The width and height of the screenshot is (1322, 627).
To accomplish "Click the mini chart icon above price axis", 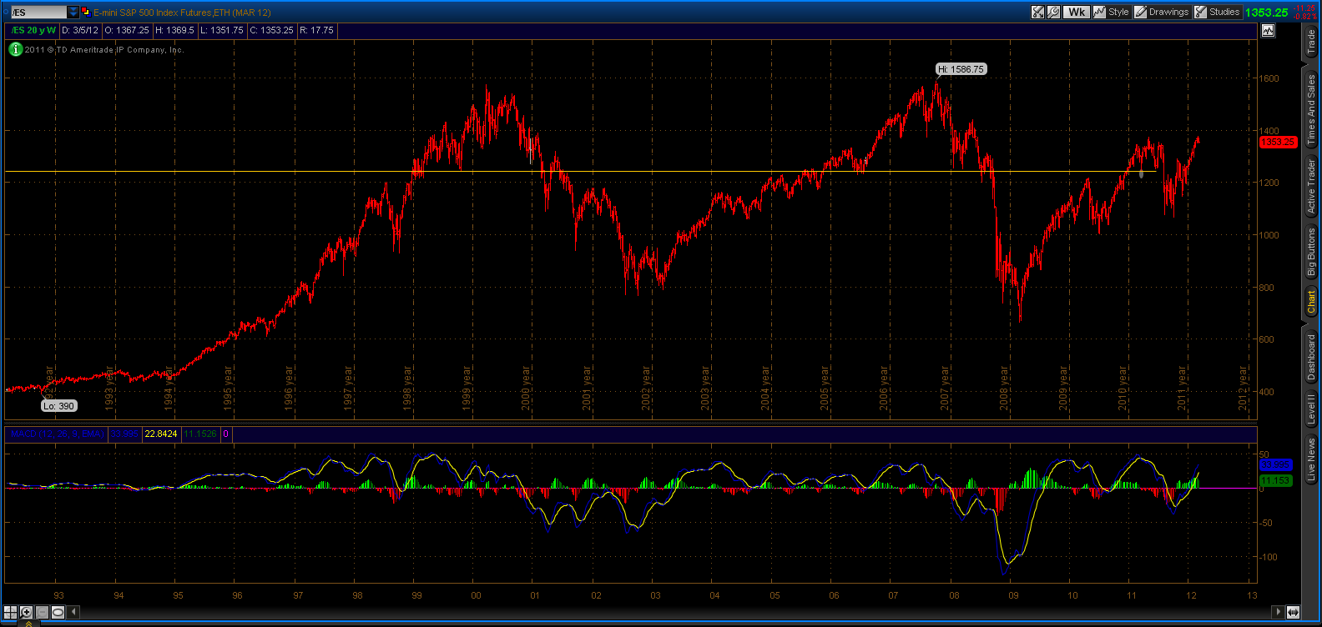I will point(1268,31).
